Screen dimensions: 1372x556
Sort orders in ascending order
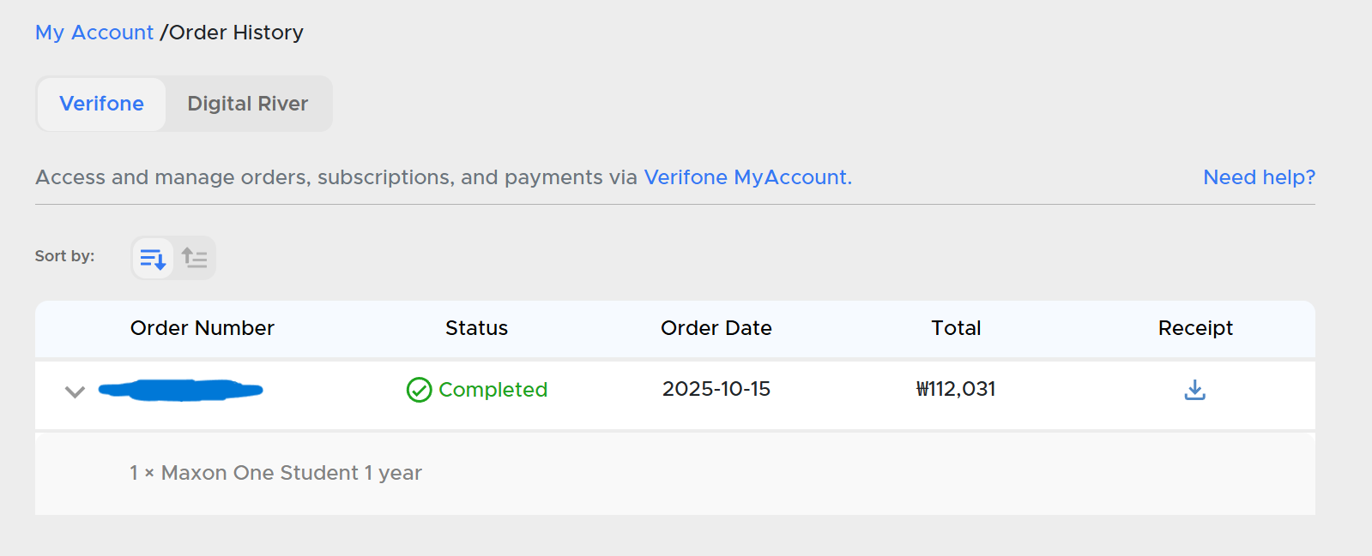coord(195,258)
